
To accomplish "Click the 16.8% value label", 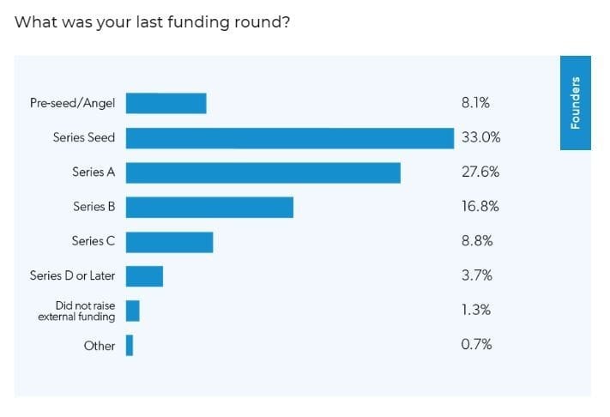I will point(480,206).
